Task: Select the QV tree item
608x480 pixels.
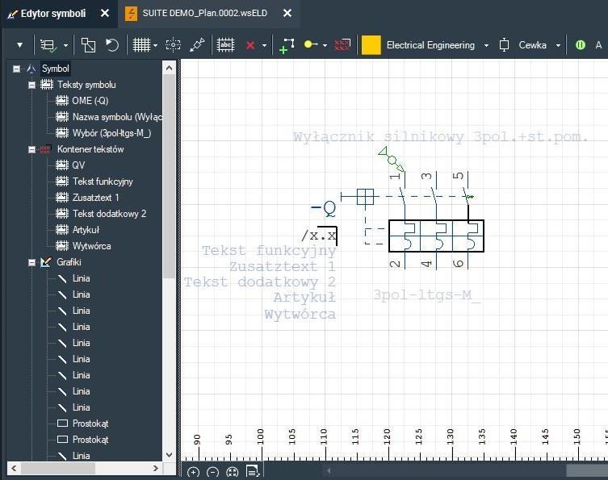Action: coord(78,165)
